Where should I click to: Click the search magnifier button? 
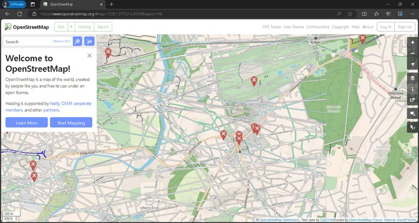[78, 41]
